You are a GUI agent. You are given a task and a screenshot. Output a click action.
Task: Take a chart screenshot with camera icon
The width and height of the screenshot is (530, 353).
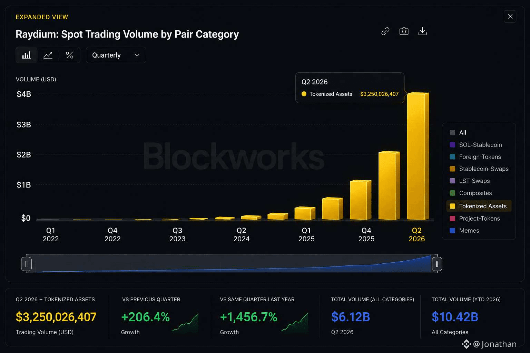coord(404,31)
